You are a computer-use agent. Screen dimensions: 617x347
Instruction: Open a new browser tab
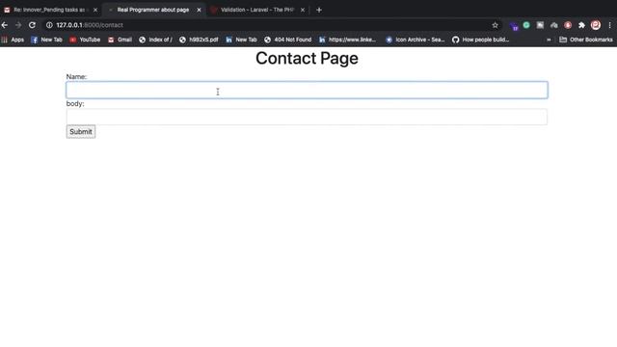319,10
